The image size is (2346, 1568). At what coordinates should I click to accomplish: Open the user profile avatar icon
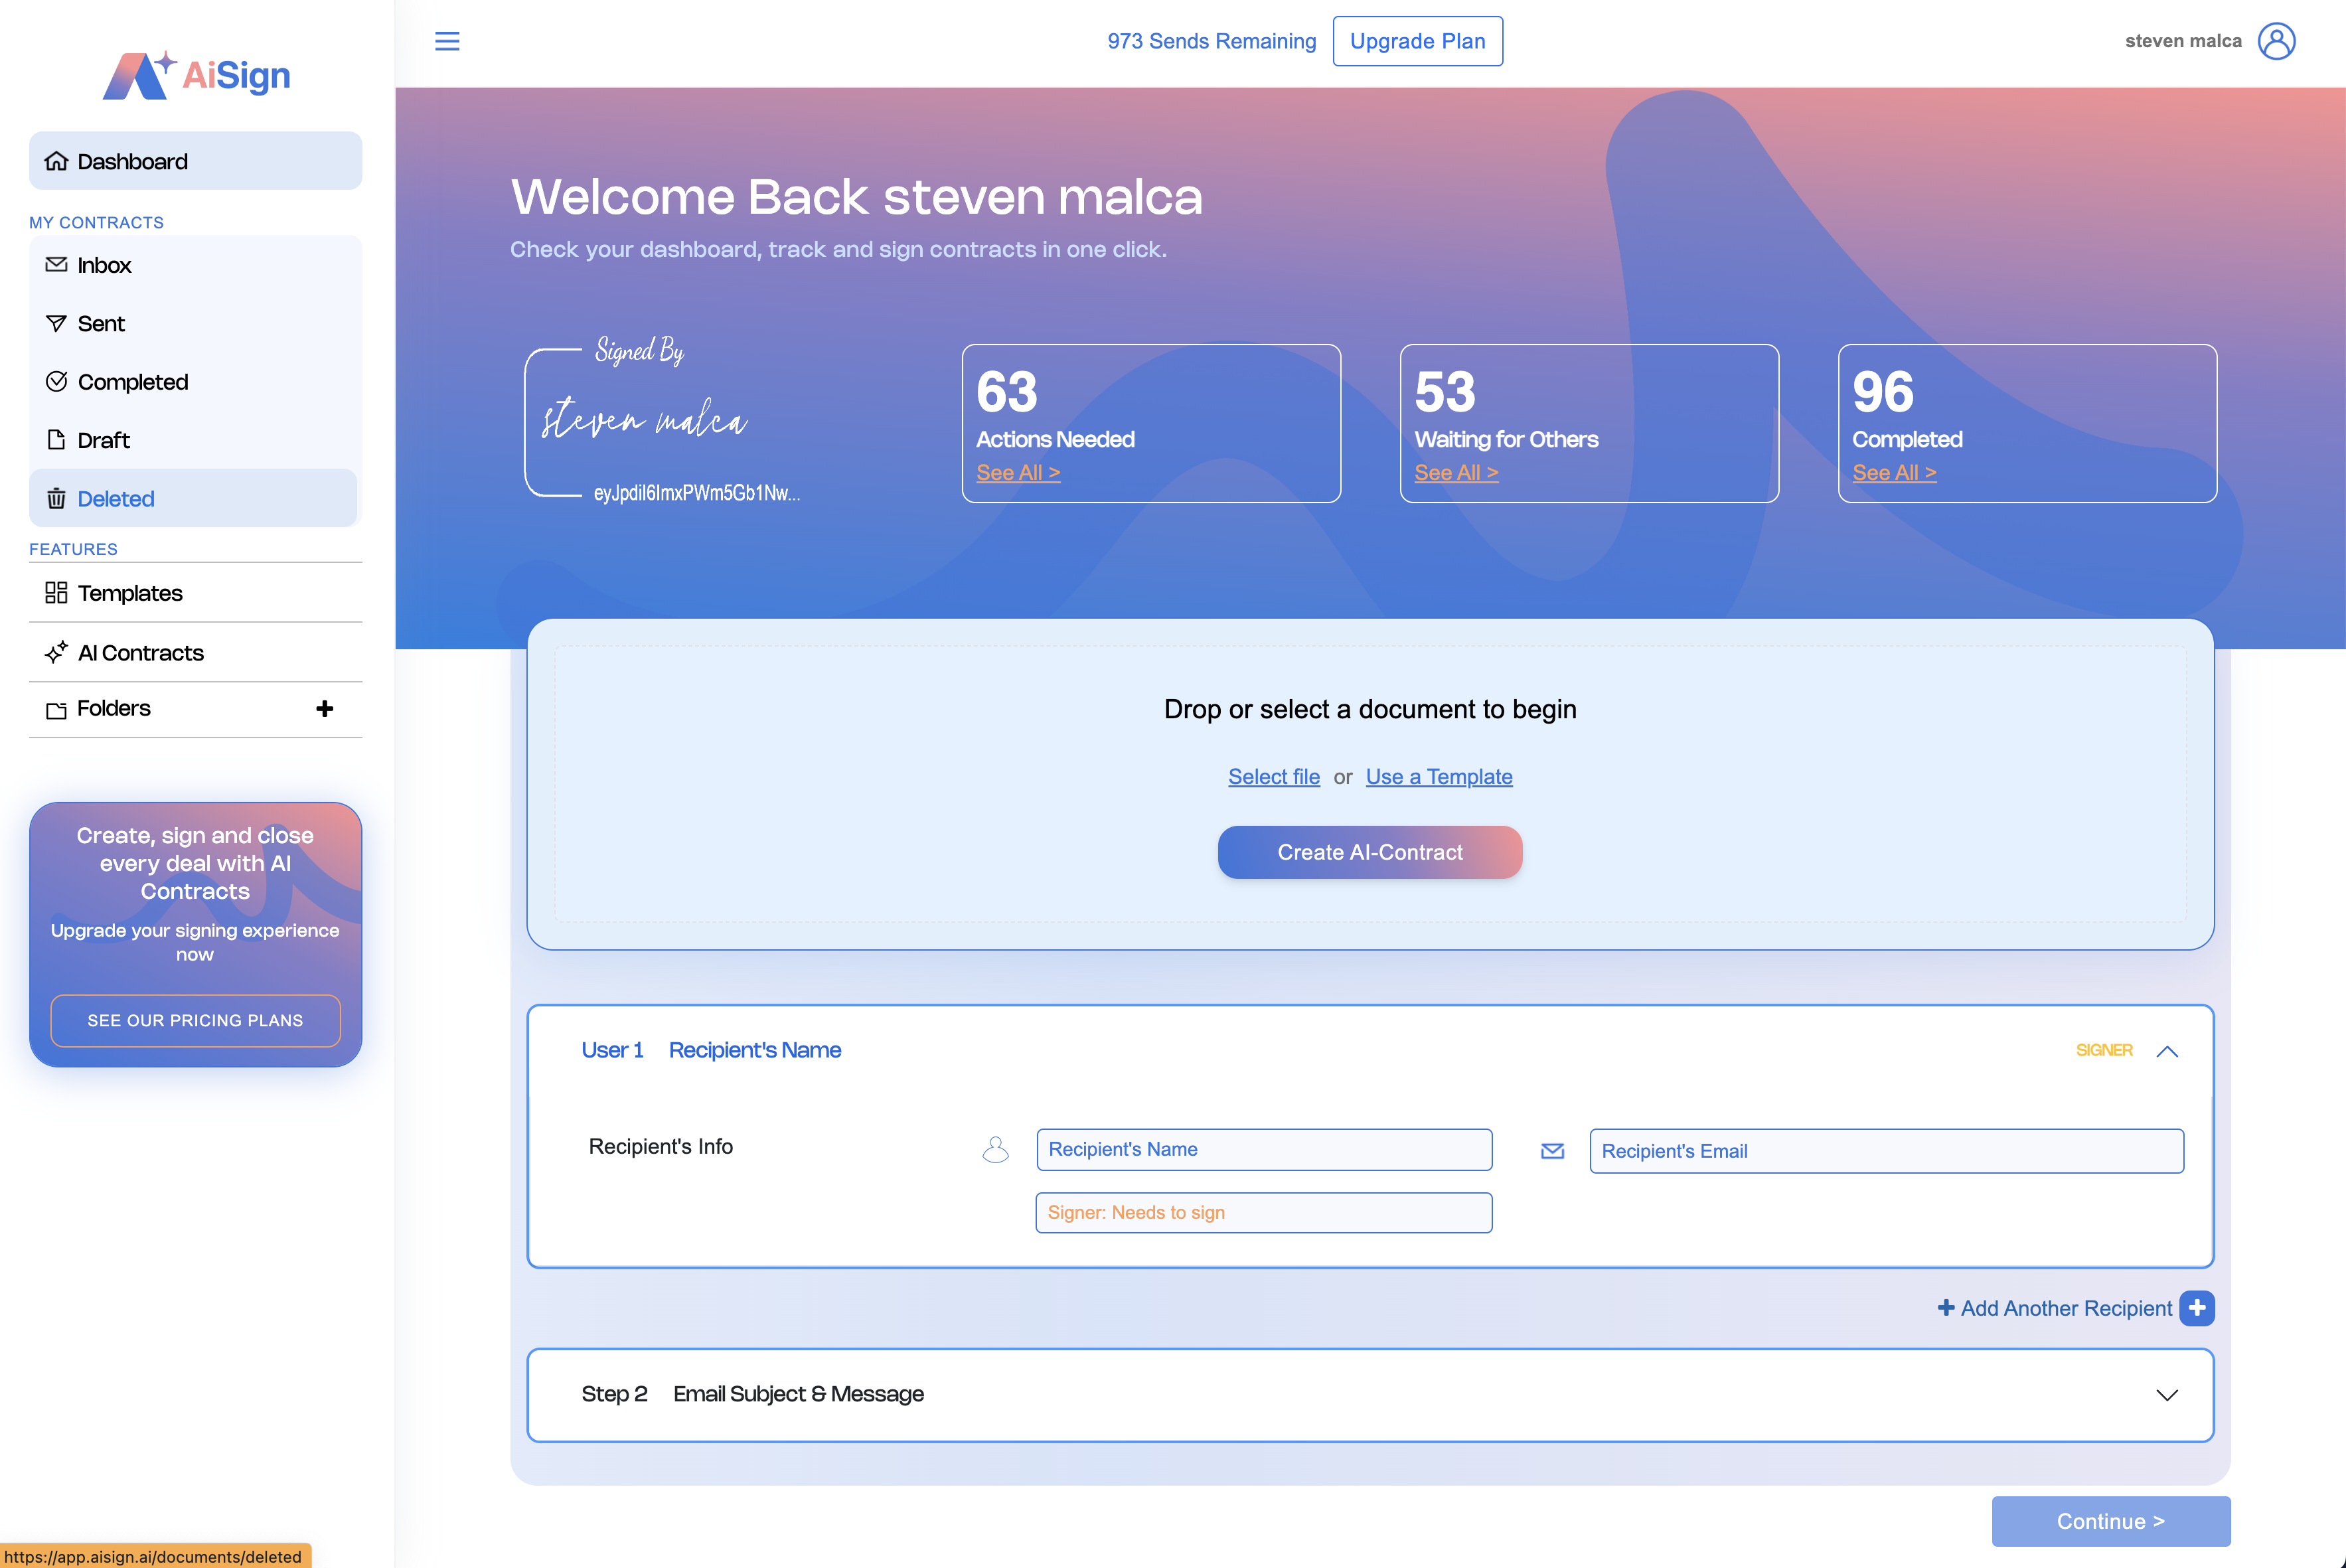click(x=2276, y=41)
